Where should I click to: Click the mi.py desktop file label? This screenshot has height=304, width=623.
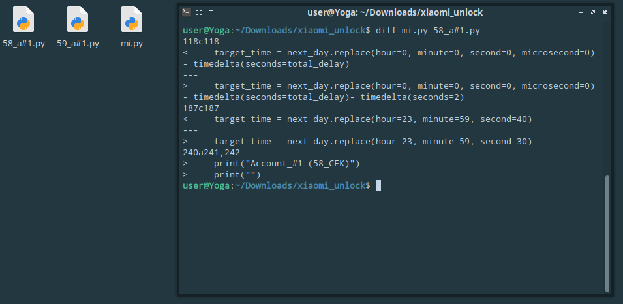[x=132, y=43]
